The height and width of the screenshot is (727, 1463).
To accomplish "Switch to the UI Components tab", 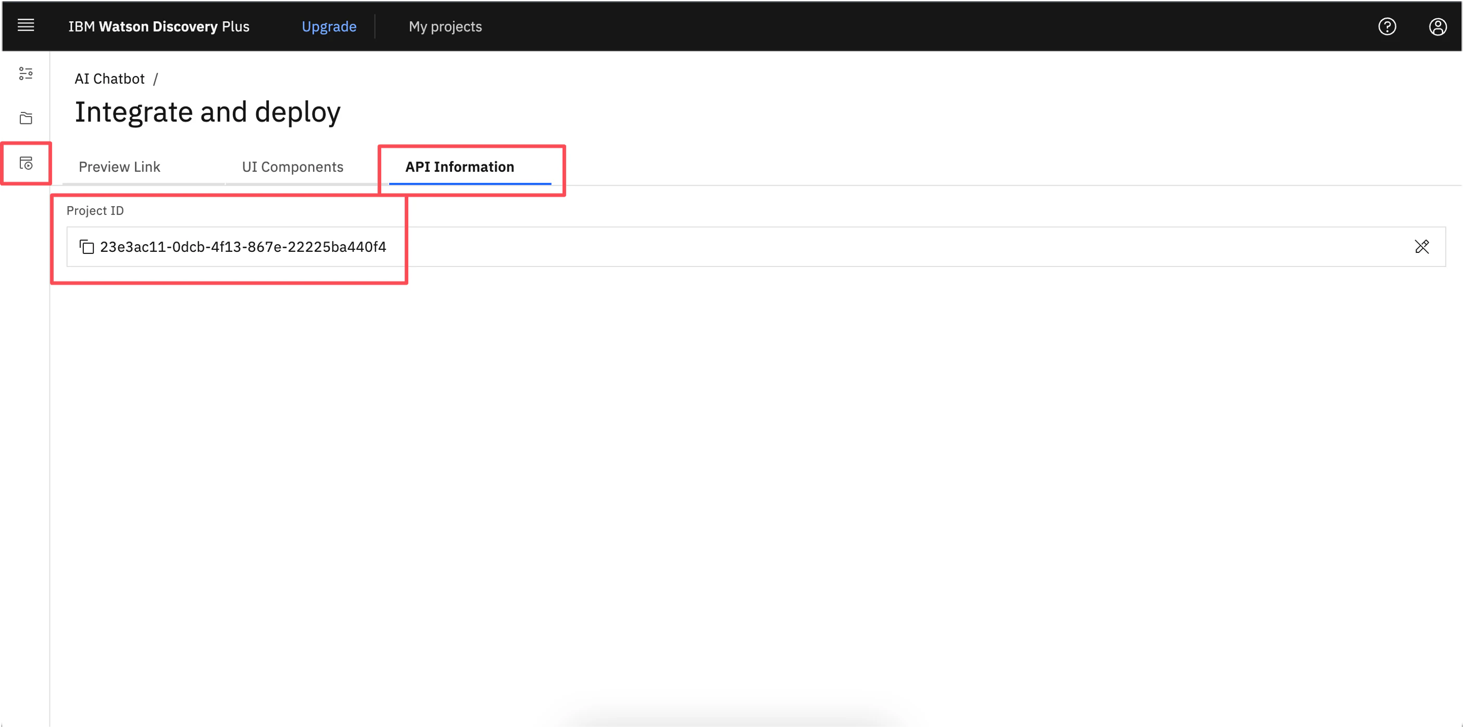I will point(293,167).
